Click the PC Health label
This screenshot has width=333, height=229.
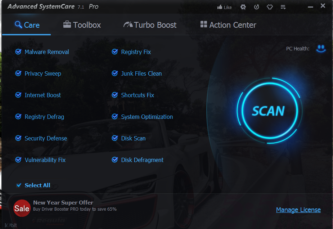coord(298,49)
